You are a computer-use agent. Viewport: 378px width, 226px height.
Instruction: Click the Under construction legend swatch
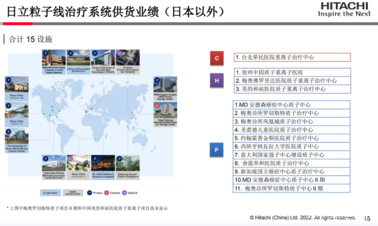(73, 193)
